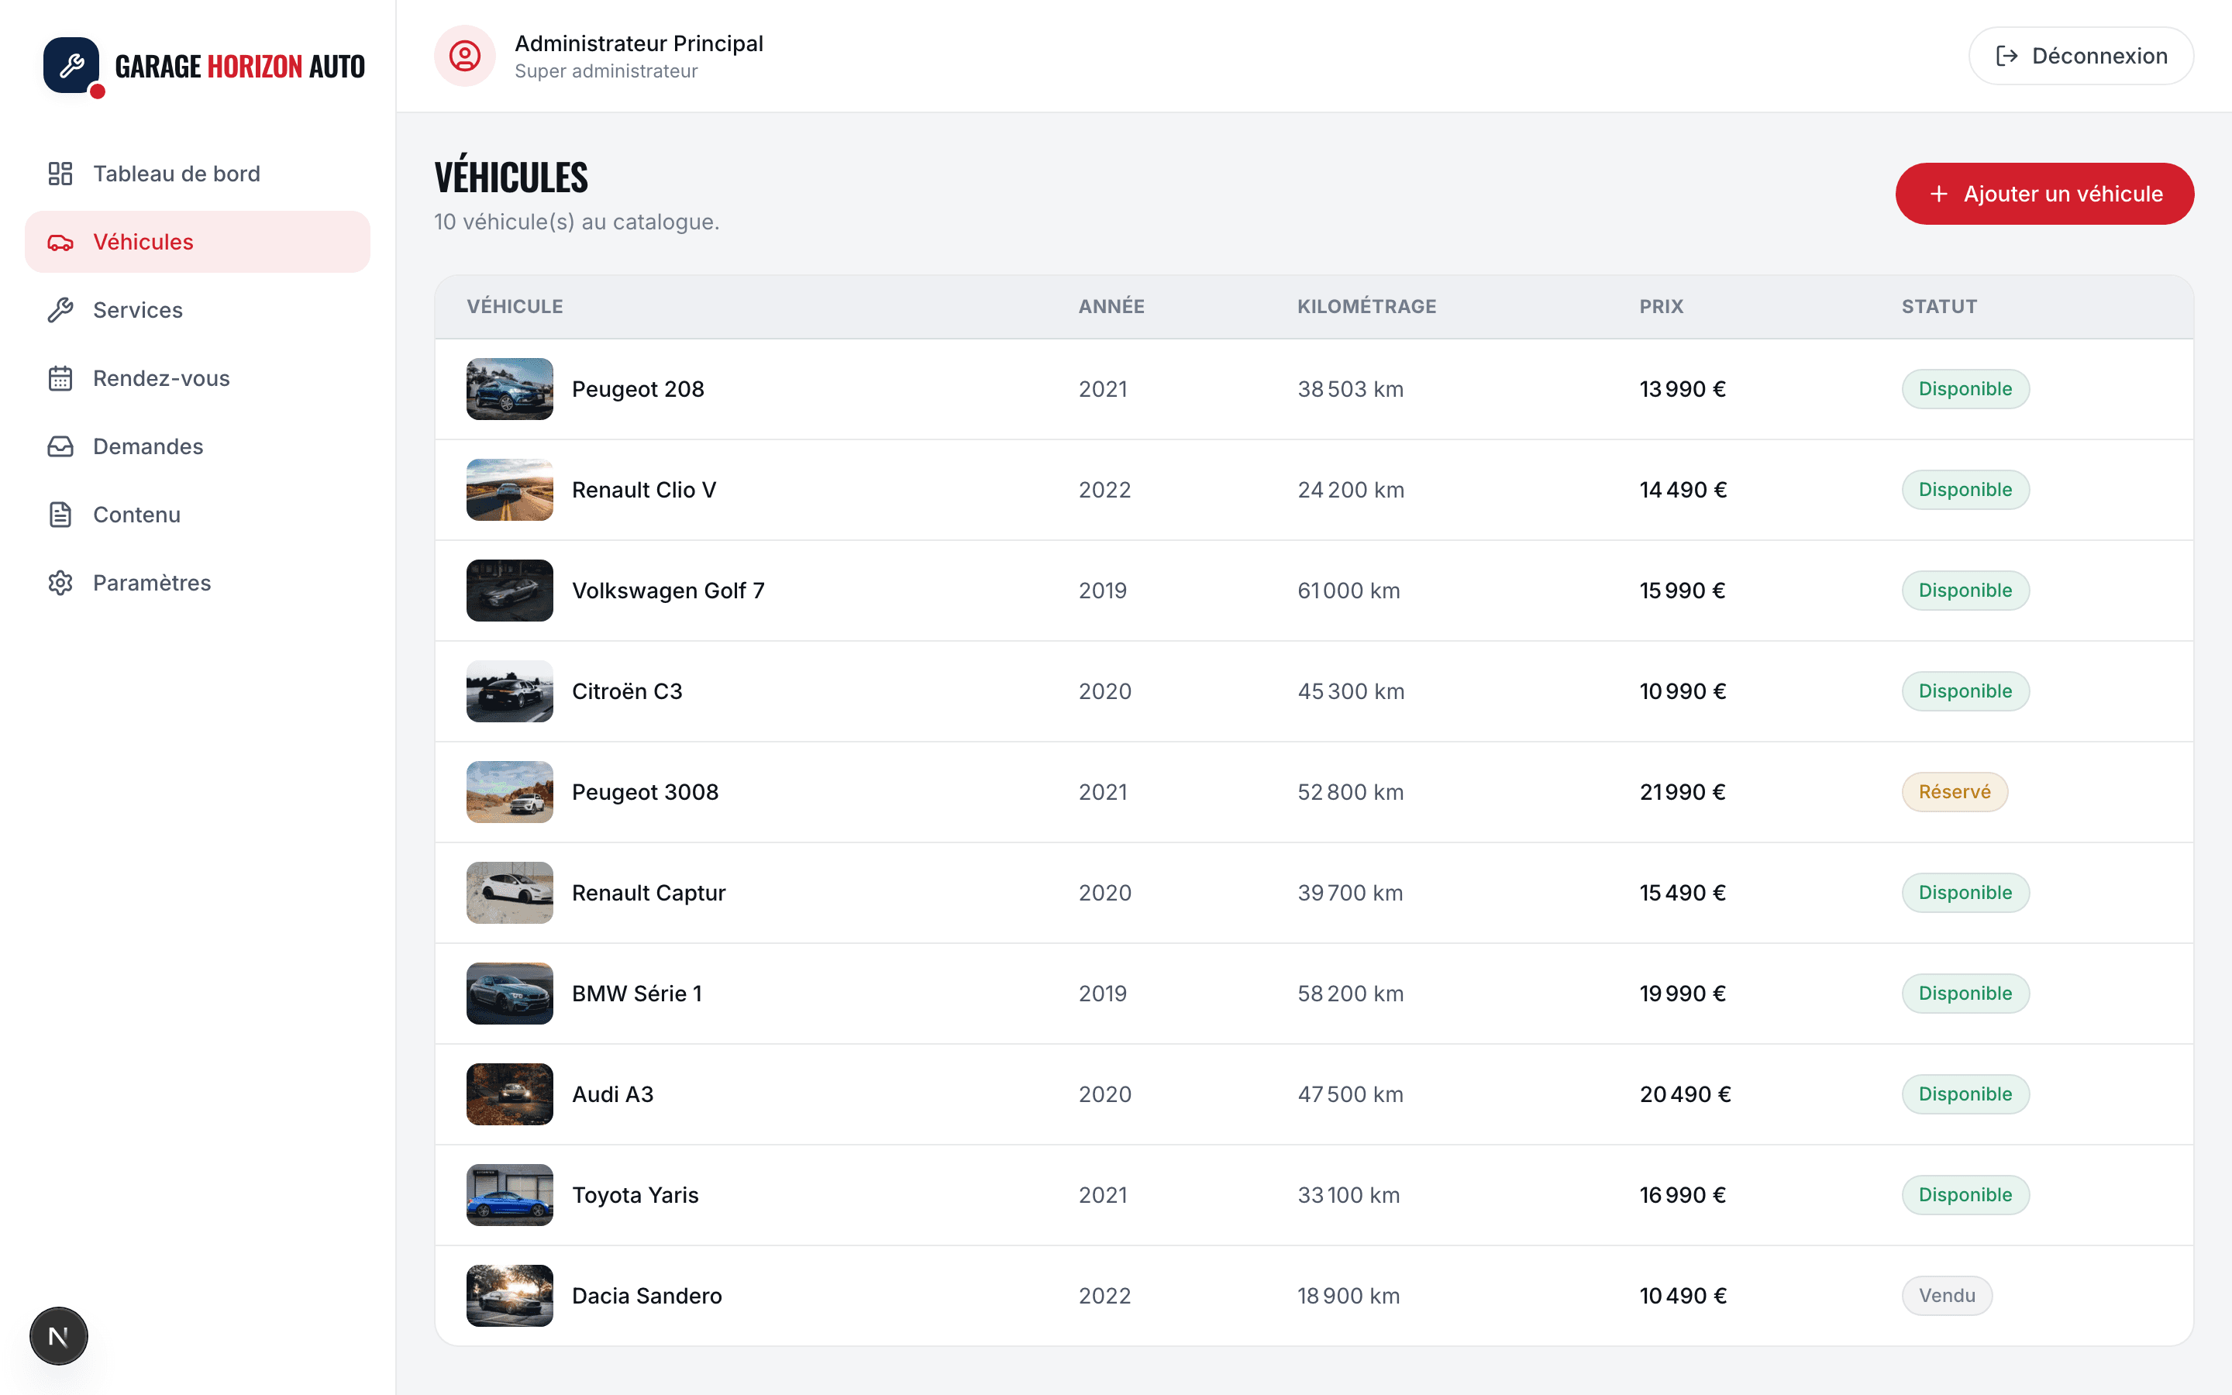
Task: Click the Déconnexion button
Action: [x=2081, y=57]
